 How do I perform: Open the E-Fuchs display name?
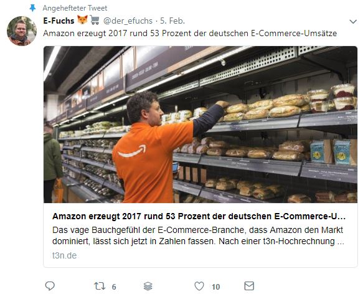click(59, 21)
